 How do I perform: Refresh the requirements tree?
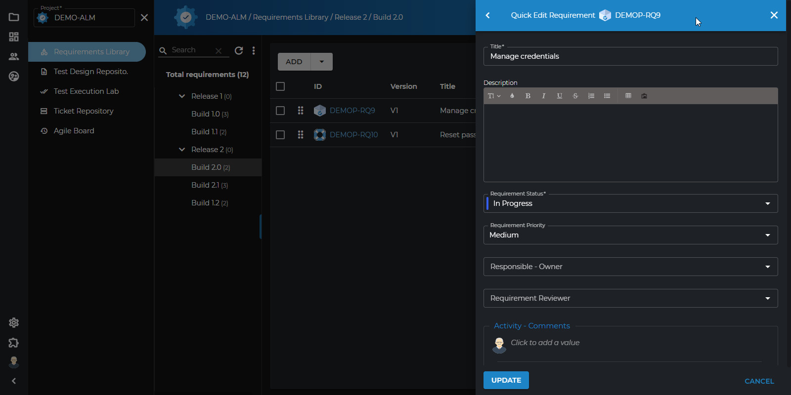(x=239, y=50)
